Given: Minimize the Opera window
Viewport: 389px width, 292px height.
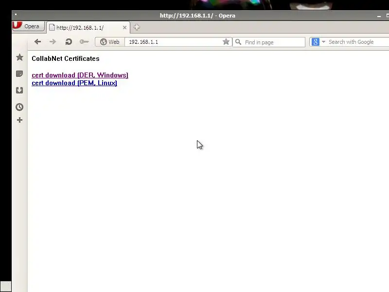Looking at the screenshot, I should pos(379,16).
